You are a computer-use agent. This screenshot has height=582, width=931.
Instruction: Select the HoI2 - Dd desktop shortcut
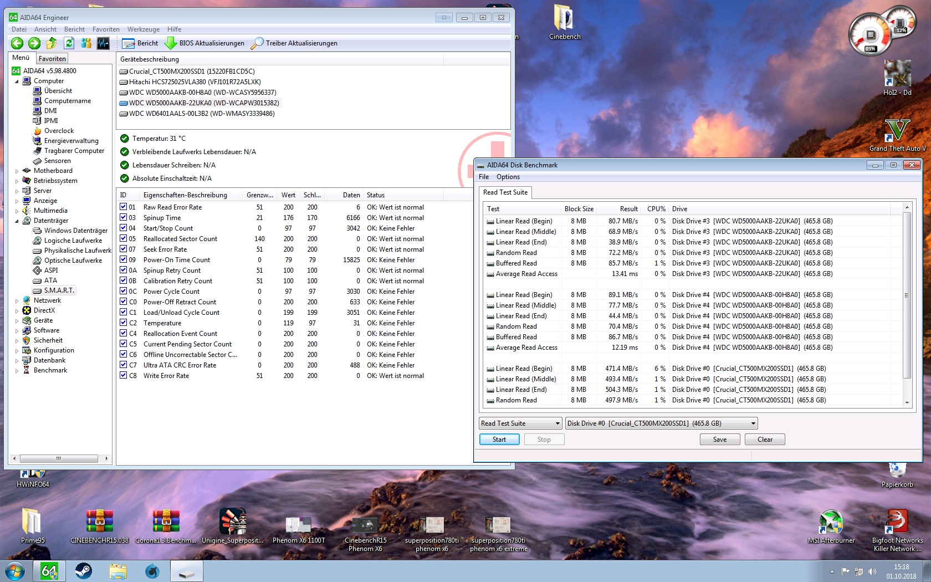click(897, 78)
